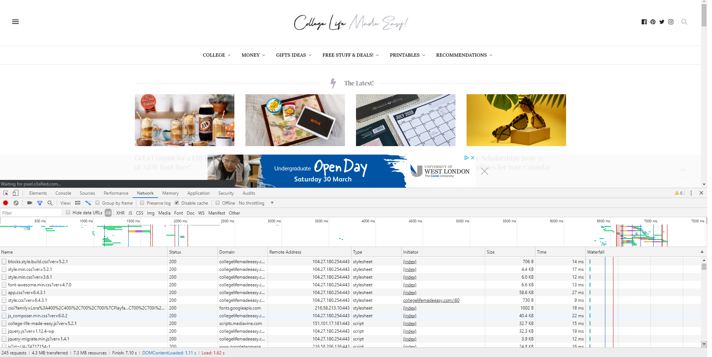
Task: Open the collegelifemadeeasy.com/:60 initiator link
Action: [431, 300]
